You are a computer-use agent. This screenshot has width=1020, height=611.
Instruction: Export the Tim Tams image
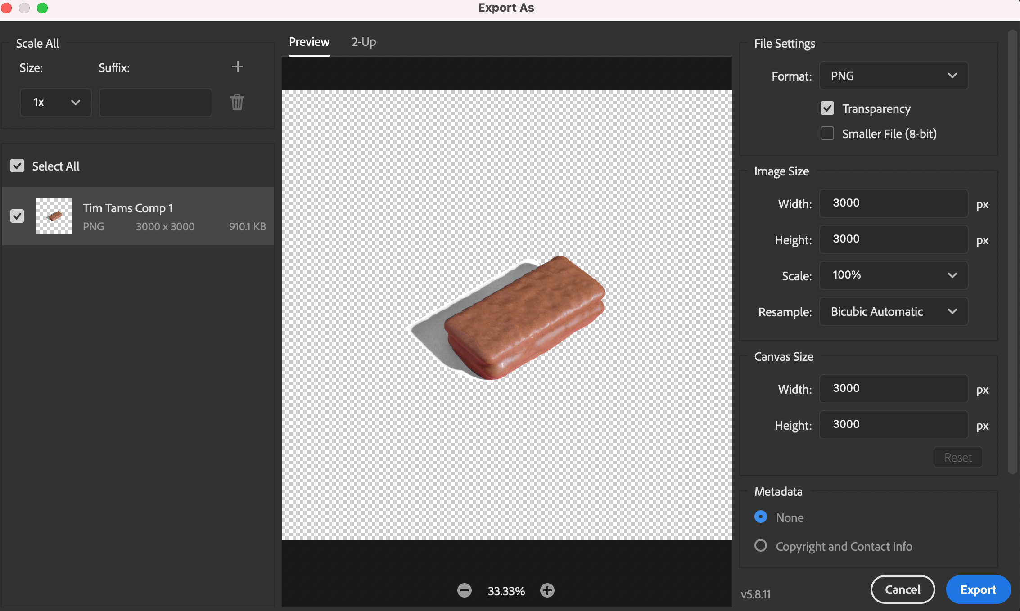[978, 589]
